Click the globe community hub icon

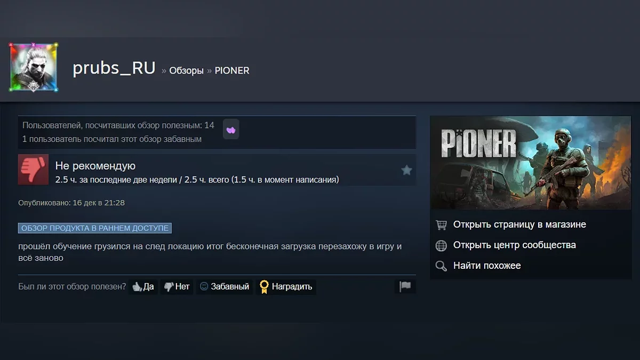(x=441, y=245)
